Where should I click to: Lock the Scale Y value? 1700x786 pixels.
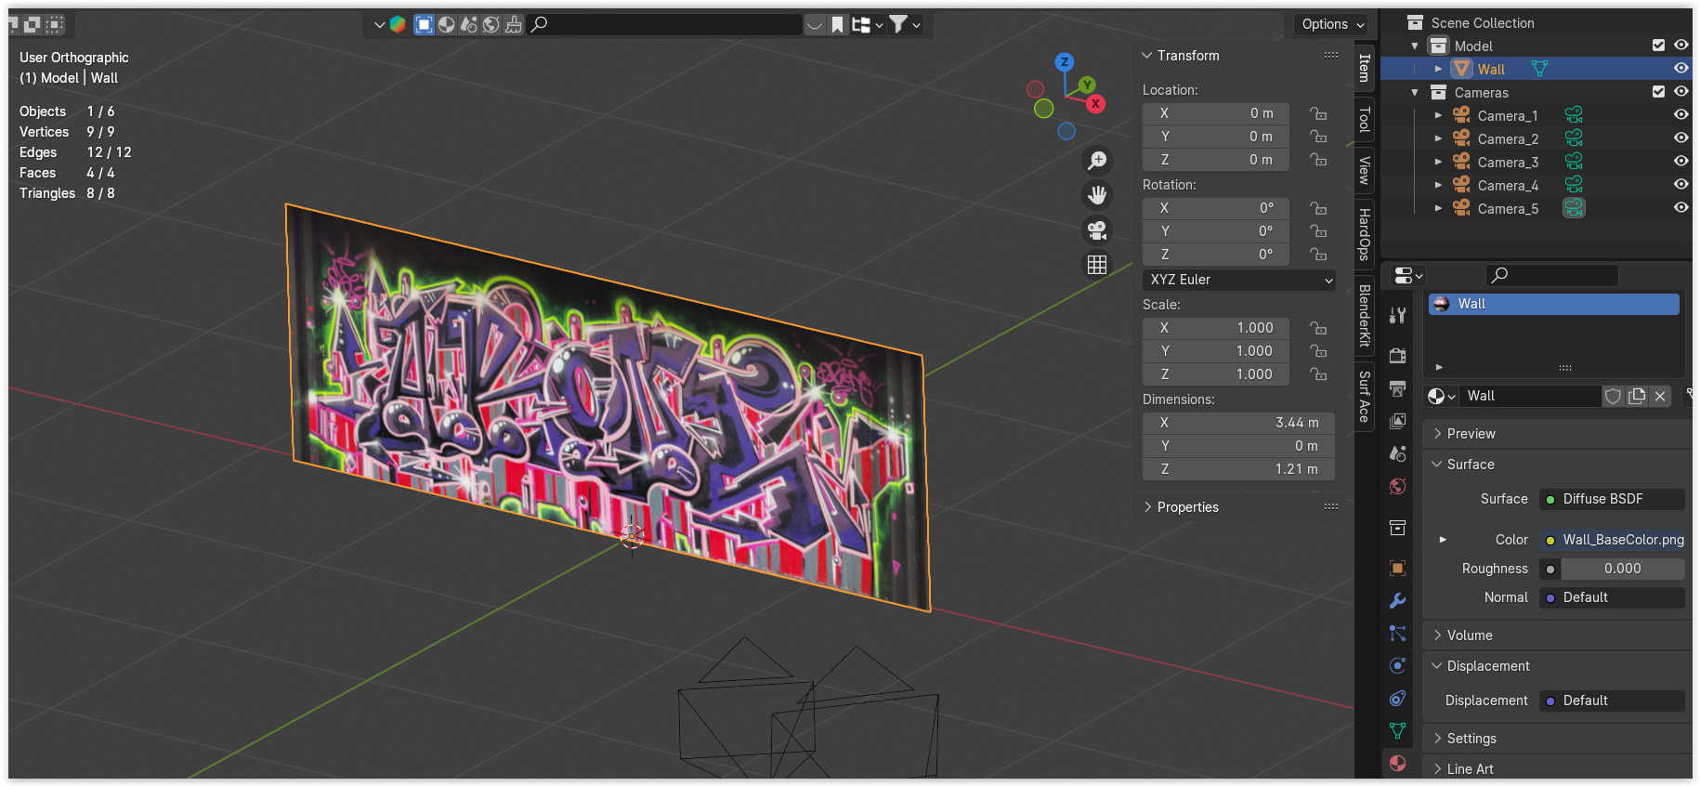pos(1318,351)
